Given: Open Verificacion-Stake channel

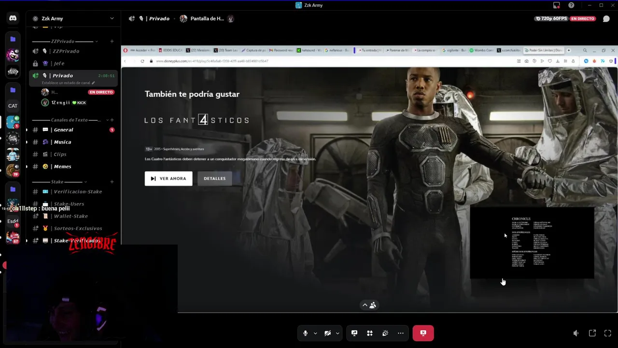Looking at the screenshot, I should coord(73,191).
